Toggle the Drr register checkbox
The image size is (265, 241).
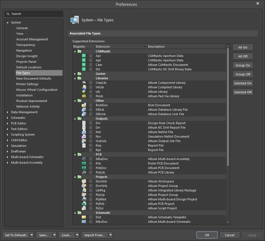(91, 128)
